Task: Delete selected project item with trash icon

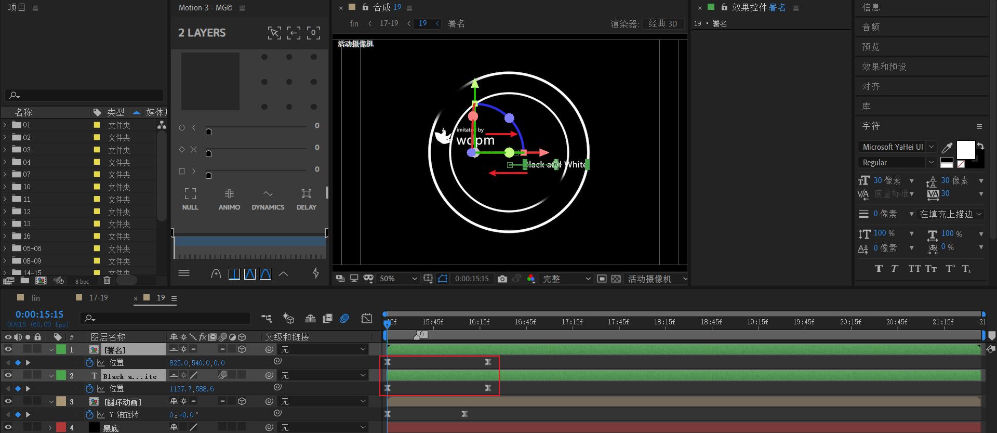Action: [x=107, y=280]
